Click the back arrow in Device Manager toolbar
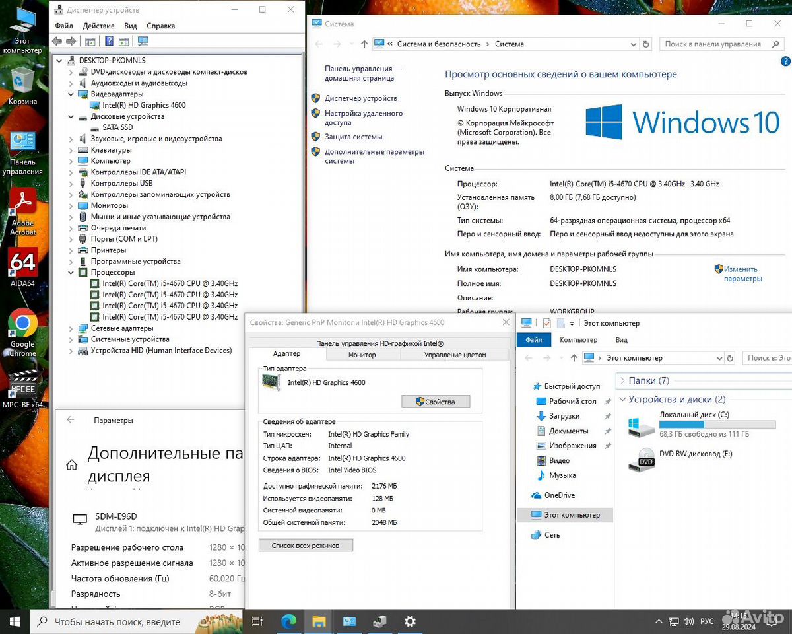This screenshot has width=792, height=634. pyautogui.click(x=57, y=41)
